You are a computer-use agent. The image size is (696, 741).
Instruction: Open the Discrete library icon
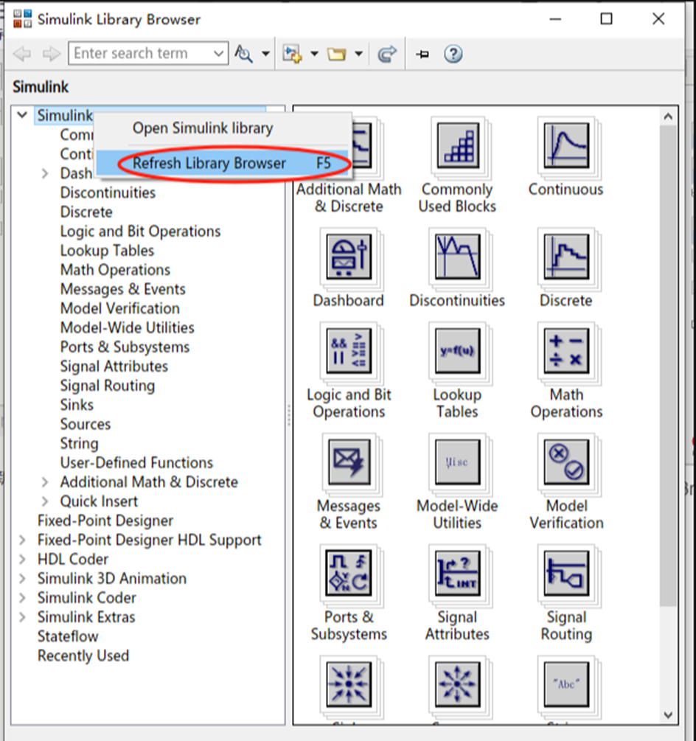click(x=566, y=257)
